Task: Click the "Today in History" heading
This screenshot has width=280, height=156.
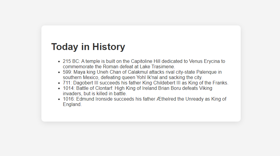Action: coord(88,47)
